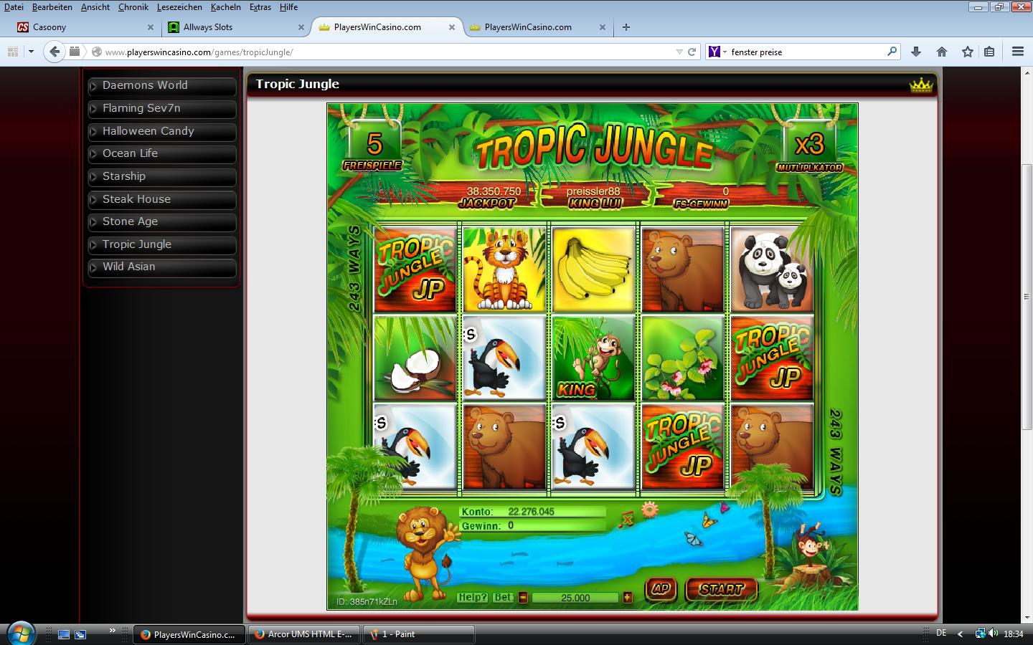Click the tiger symbol on the reels
Screen dimensions: 1033x645
click(504, 270)
